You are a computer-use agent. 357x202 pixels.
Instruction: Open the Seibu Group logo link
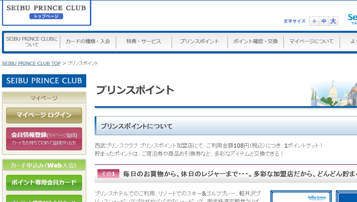(x=353, y=19)
